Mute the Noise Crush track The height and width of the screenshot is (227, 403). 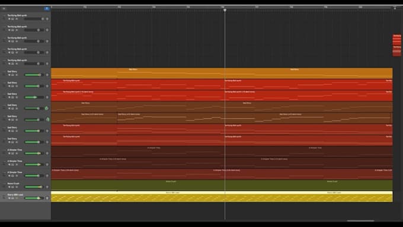click(x=9, y=187)
